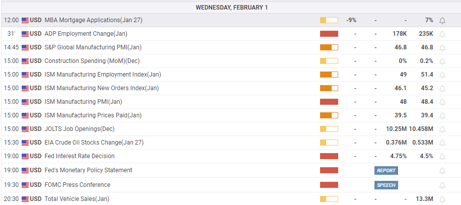
Task: Click the bell icon for Construction Spending
Action: coord(442,61)
